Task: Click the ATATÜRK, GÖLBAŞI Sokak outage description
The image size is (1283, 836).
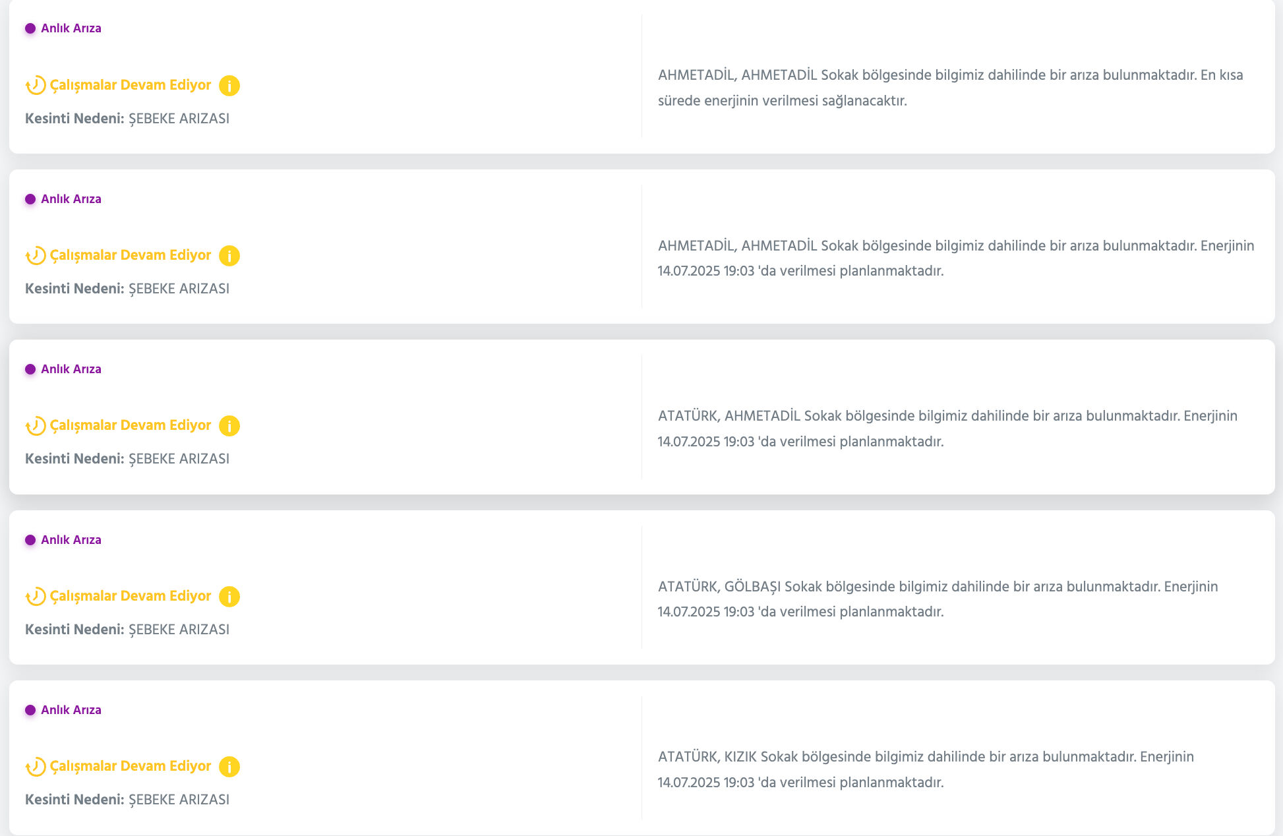Action: [x=938, y=599]
